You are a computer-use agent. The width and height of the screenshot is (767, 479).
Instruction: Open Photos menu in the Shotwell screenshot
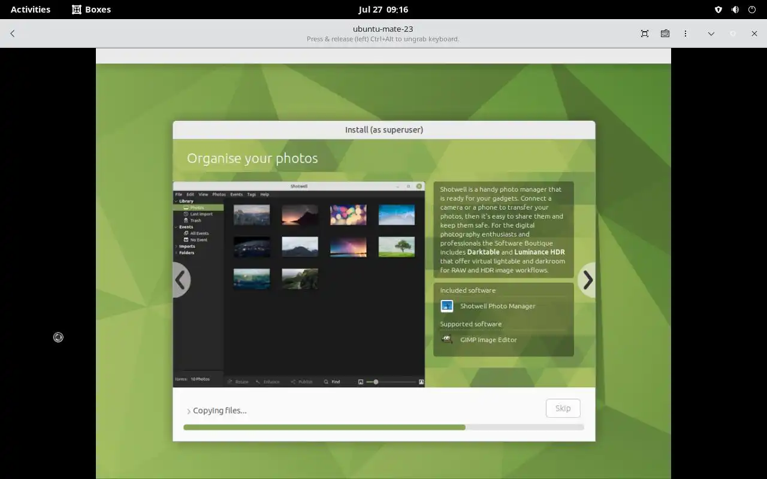tap(219, 195)
